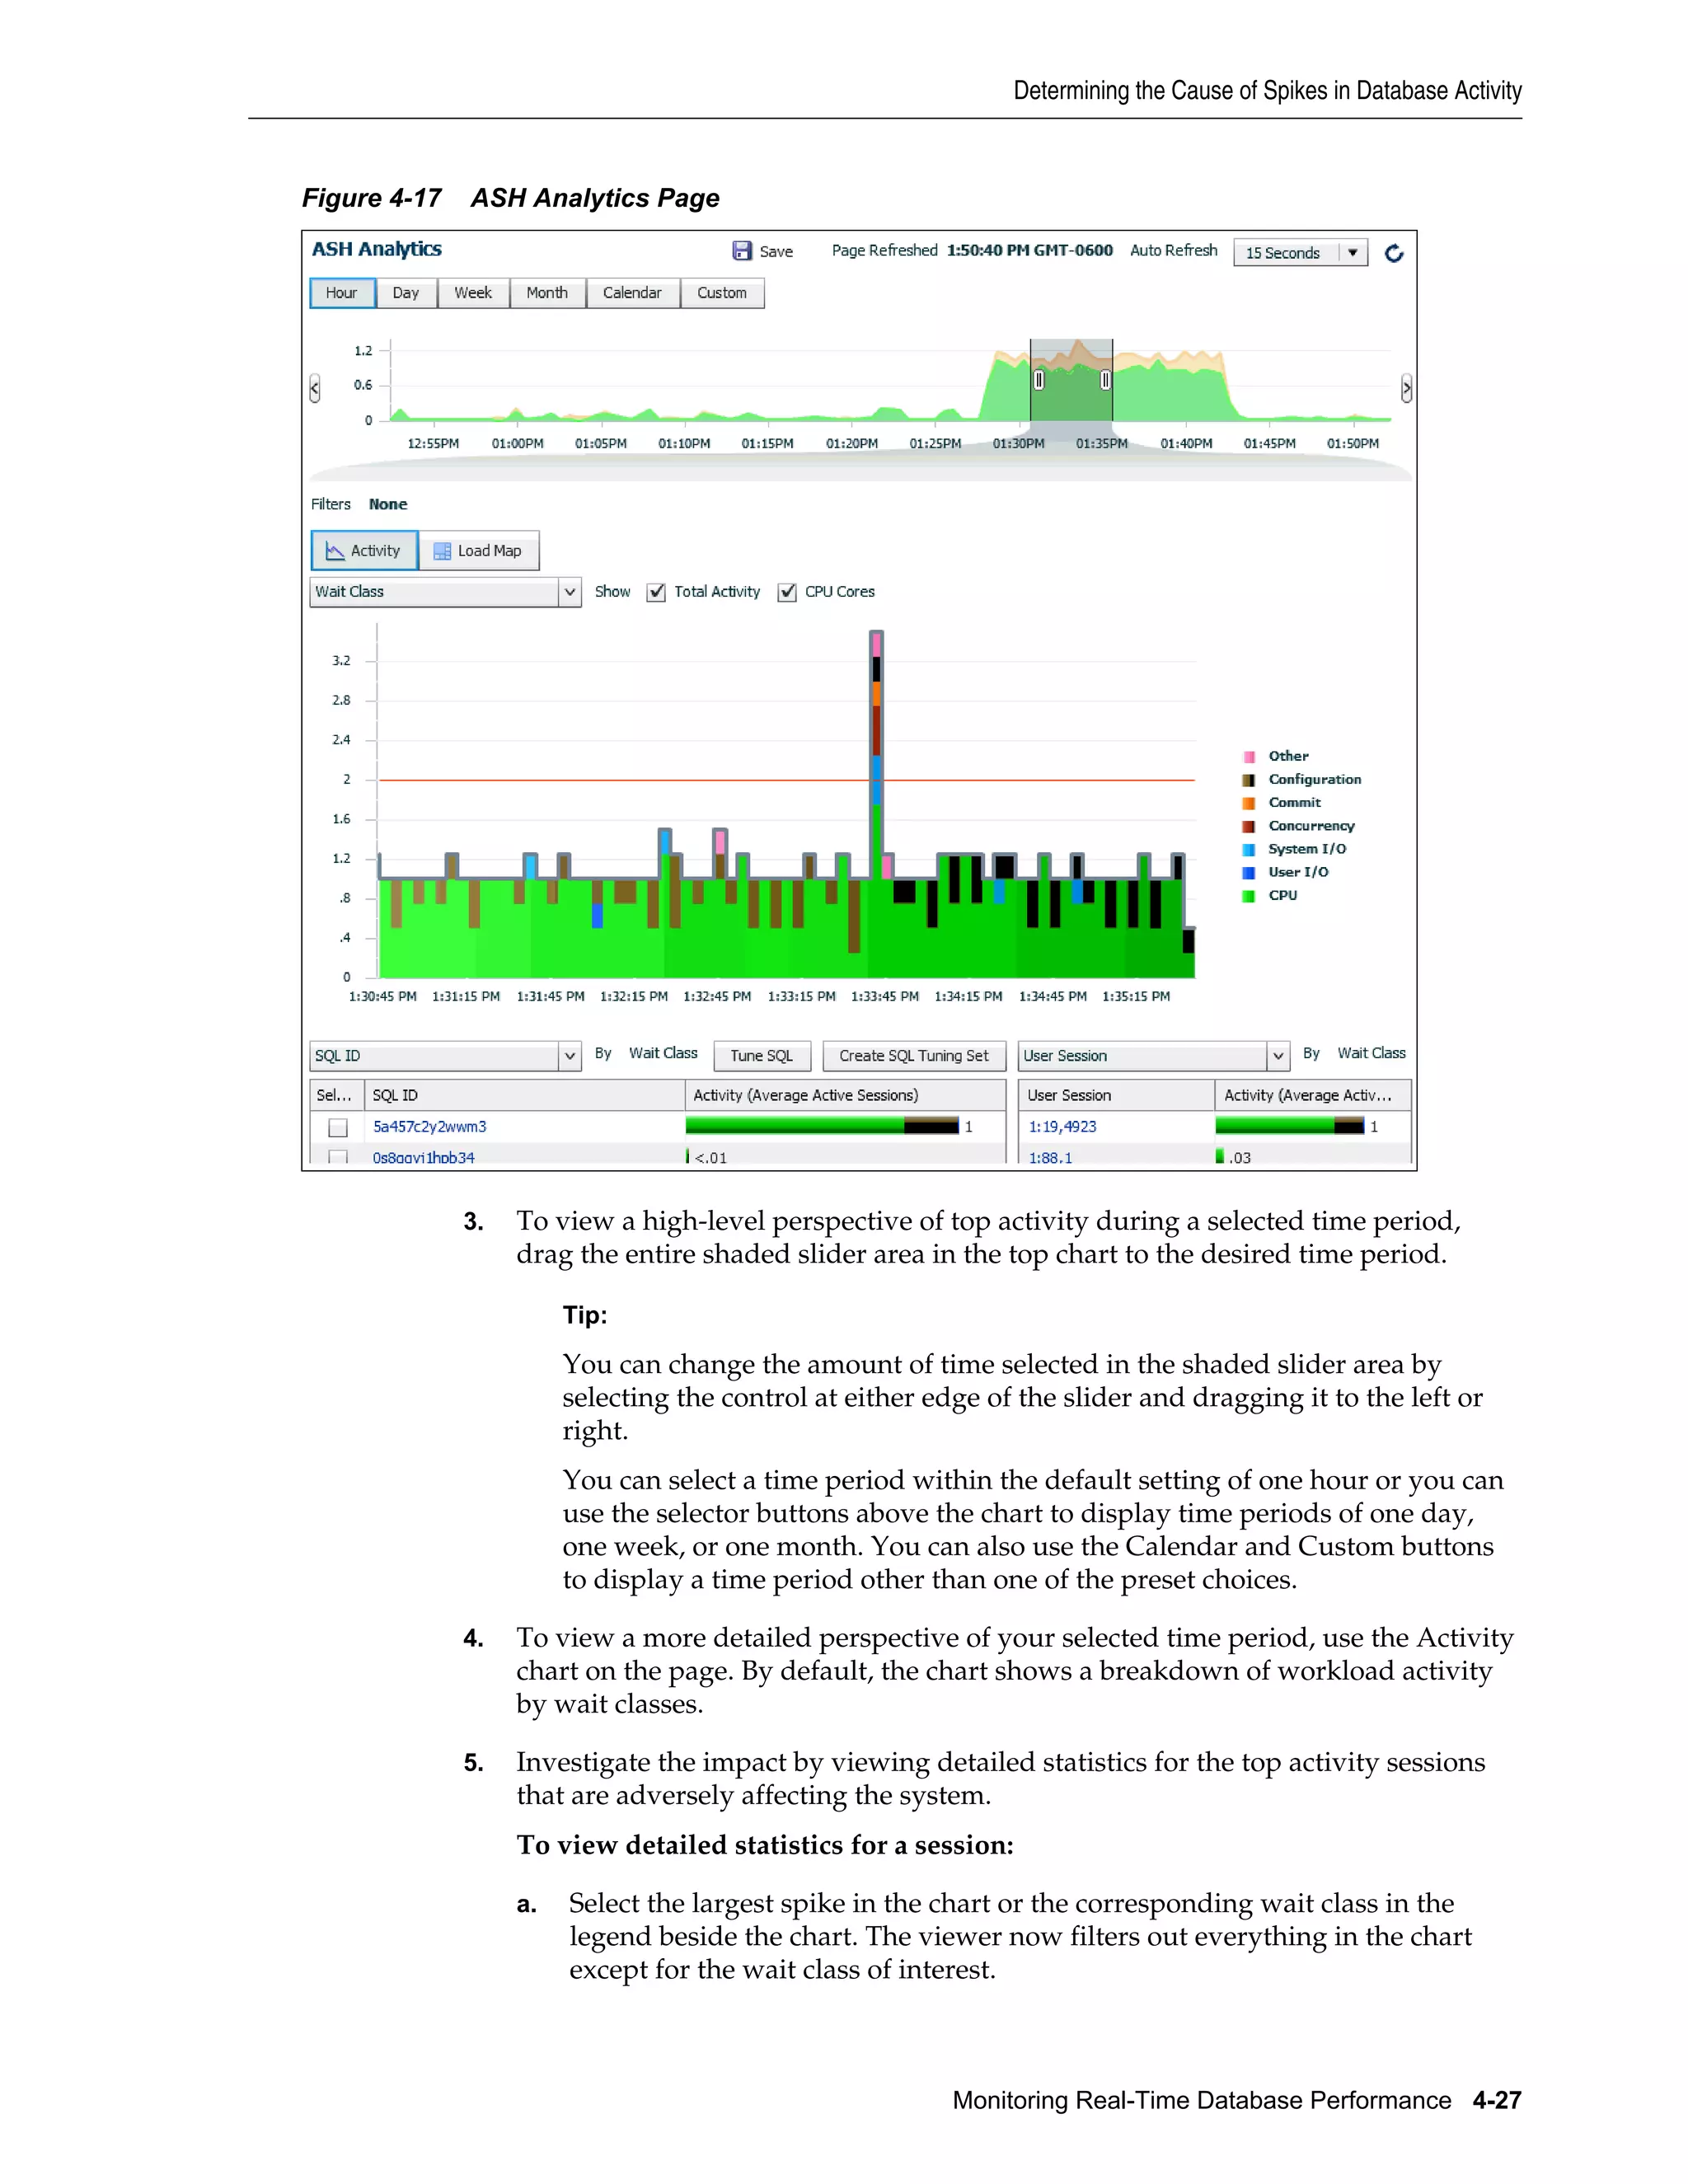Click the right slider handle on the timeline
The height and width of the screenshot is (2184, 1688).
tap(1105, 380)
